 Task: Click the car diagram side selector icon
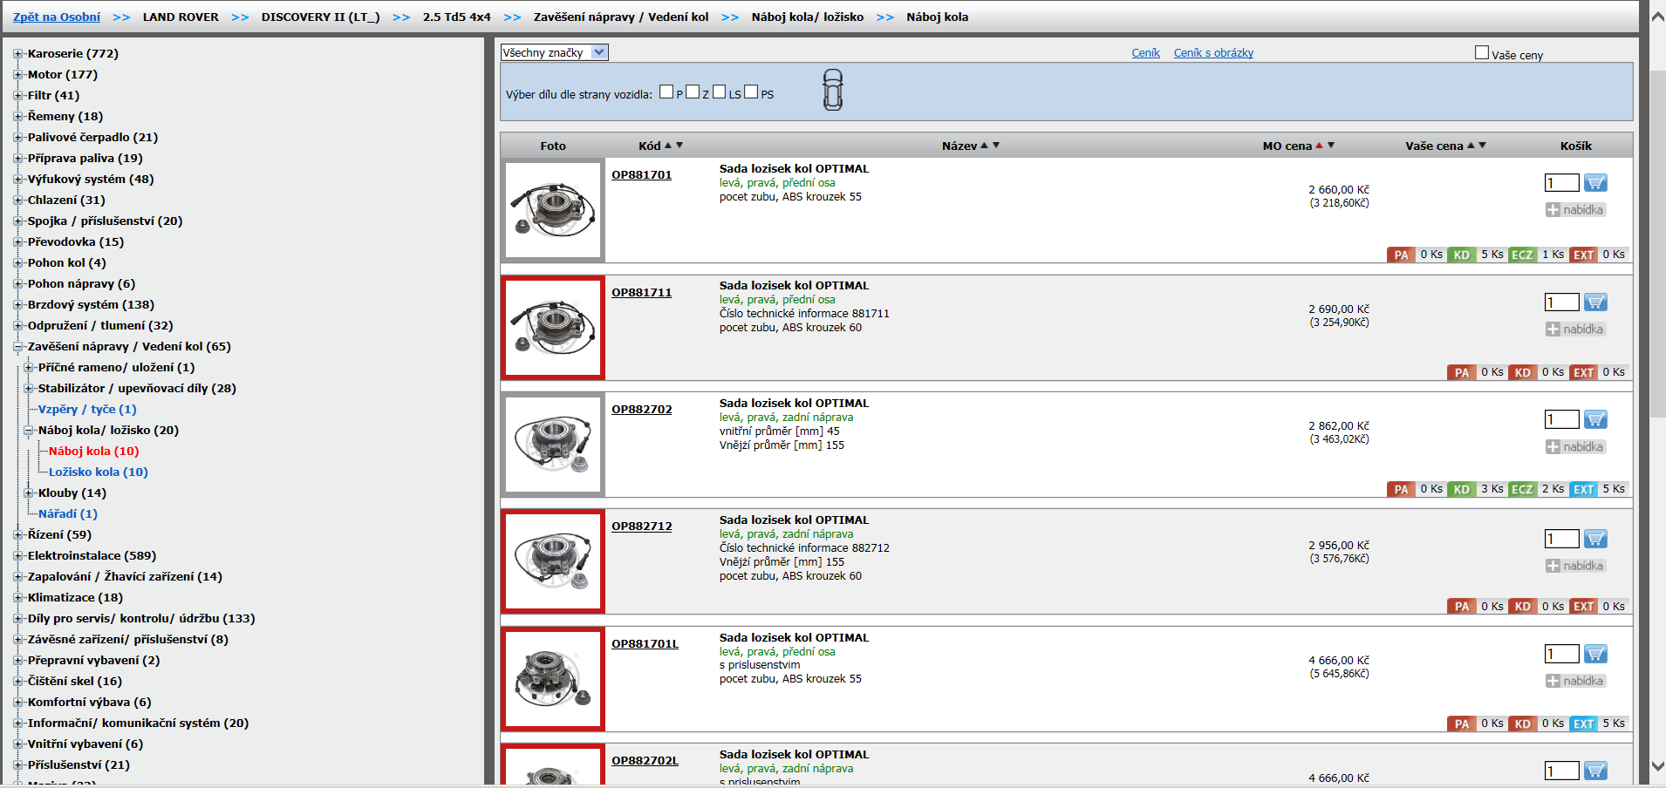coord(833,90)
